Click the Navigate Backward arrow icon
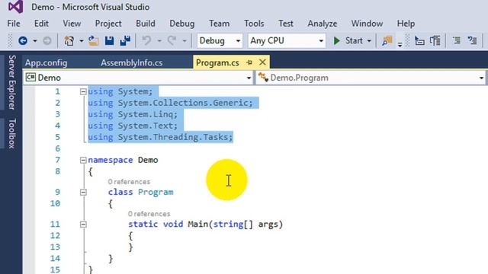Image resolution: width=488 pixels, height=274 pixels. (23, 40)
